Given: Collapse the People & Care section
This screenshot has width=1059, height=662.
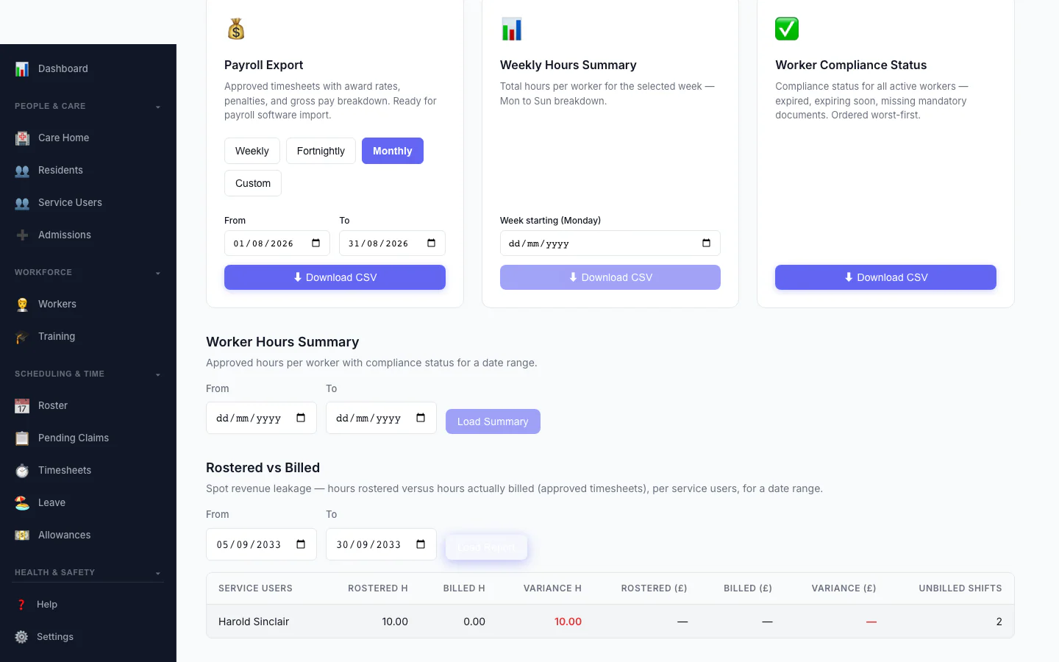Looking at the screenshot, I should click(x=158, y=107).
